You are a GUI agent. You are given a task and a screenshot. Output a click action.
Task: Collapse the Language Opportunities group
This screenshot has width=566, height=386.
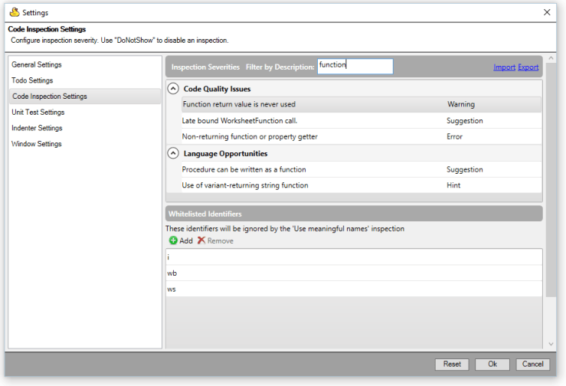[x=173, y=153]
